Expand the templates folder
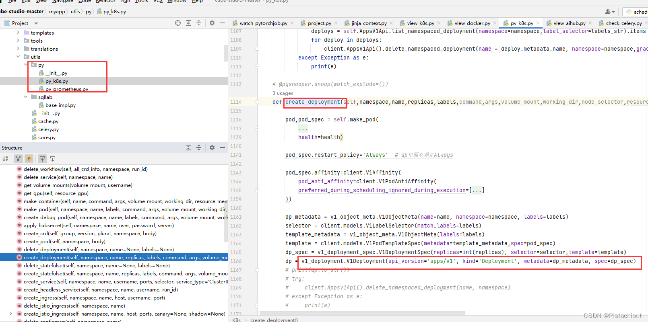Viewport: 648px width, 322px height. [18, 33]
